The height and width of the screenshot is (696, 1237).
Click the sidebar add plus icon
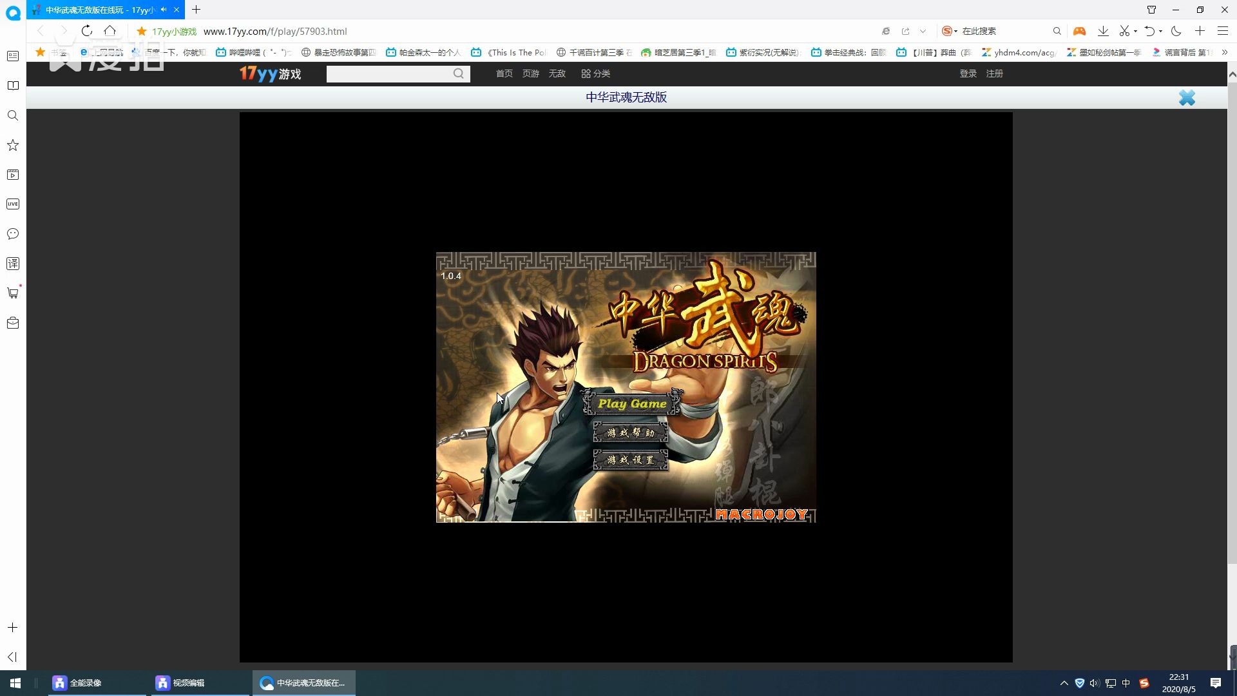point(13,627)
